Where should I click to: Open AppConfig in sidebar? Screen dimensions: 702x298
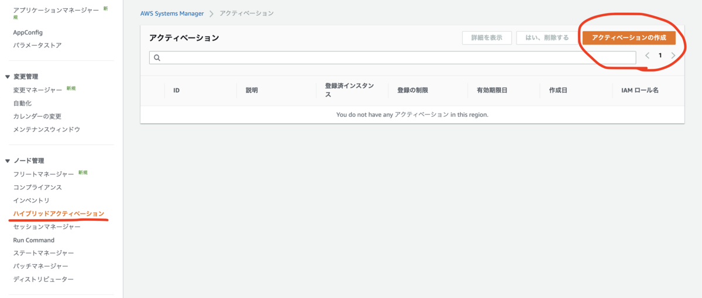coord(27,32)
